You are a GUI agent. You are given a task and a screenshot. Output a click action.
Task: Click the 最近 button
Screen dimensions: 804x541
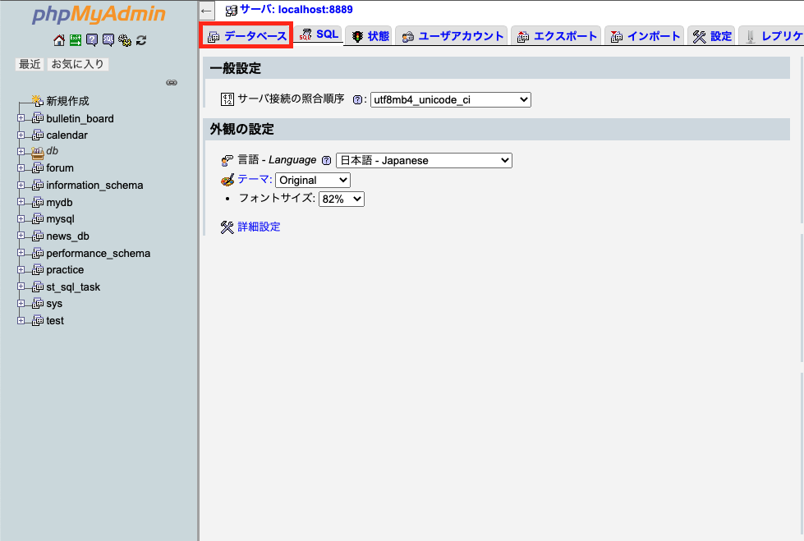pyautogui.click(x=29, y=63)
